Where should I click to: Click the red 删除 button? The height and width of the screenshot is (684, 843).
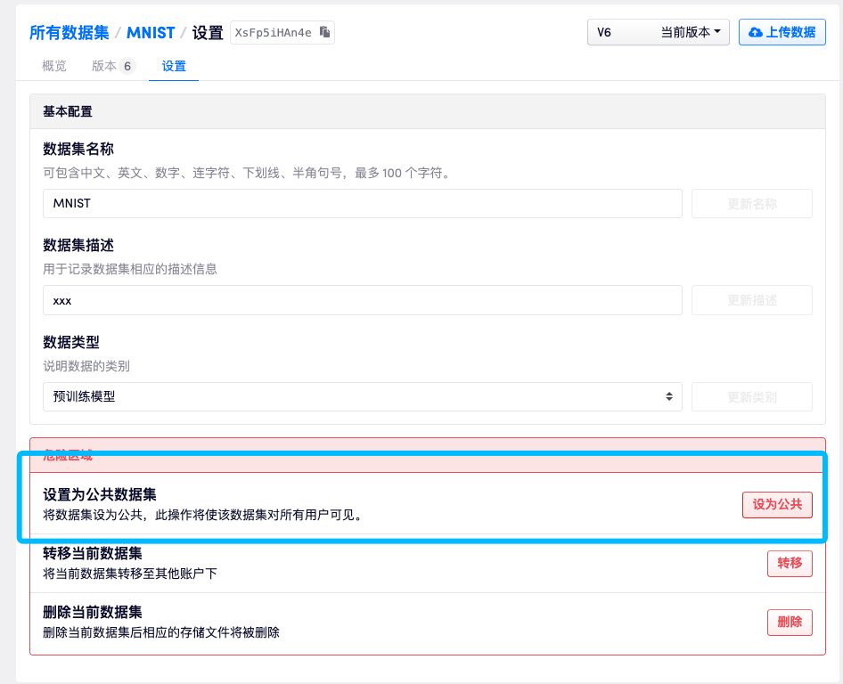789,622
